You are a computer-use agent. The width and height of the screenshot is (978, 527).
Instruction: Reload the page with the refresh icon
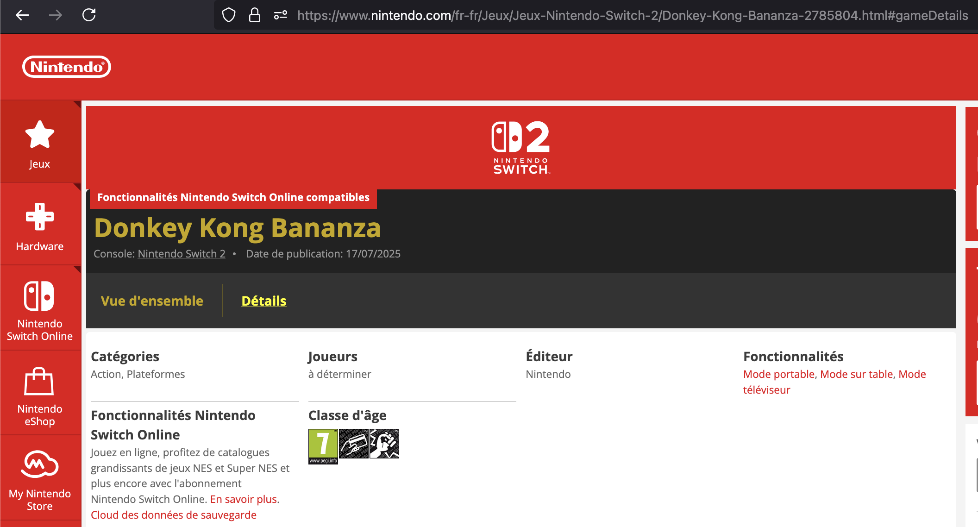[x=89, y=15]
